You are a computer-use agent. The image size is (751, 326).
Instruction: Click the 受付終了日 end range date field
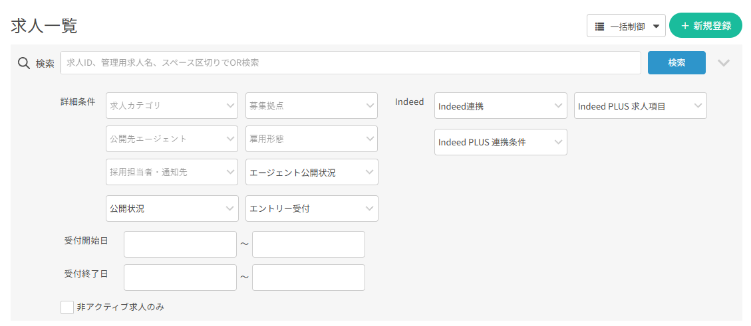click(x=308, y=278)
